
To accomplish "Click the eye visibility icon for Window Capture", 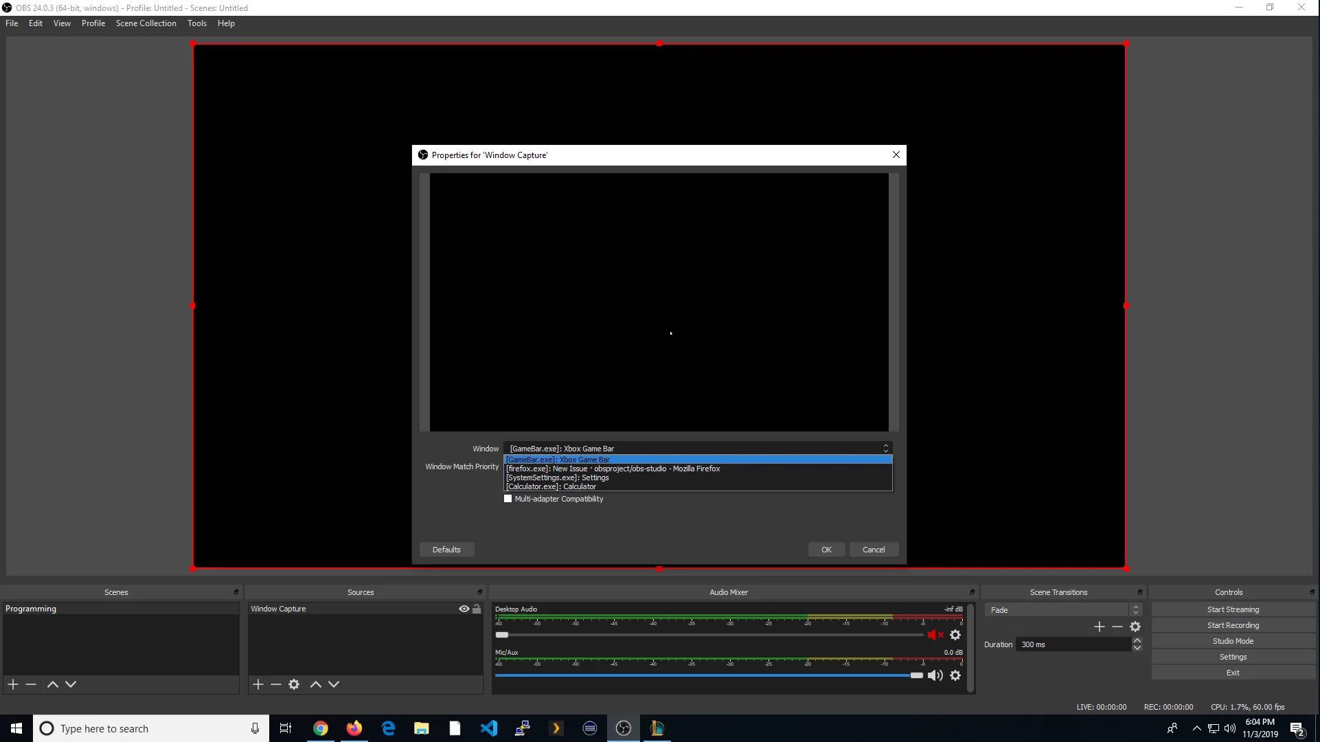I will click(x=465, y=608).
